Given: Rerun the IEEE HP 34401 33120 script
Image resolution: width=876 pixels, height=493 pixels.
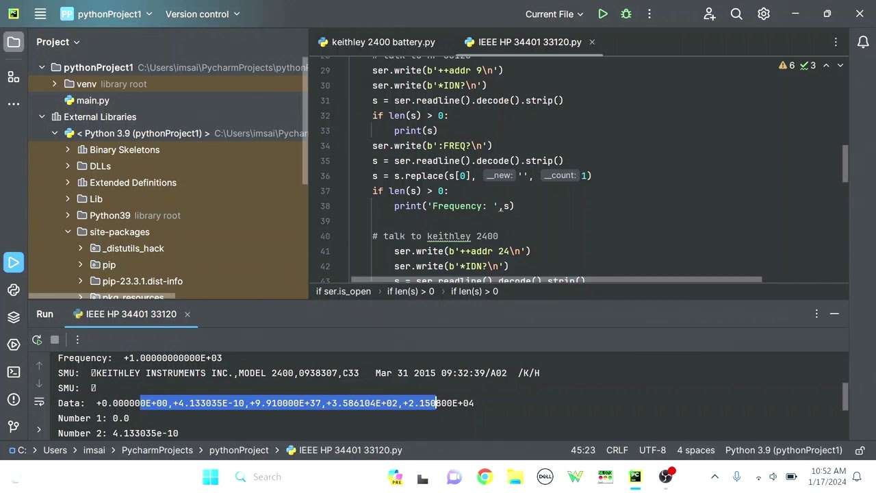Looking at the screenshot, I should [37, 340].
